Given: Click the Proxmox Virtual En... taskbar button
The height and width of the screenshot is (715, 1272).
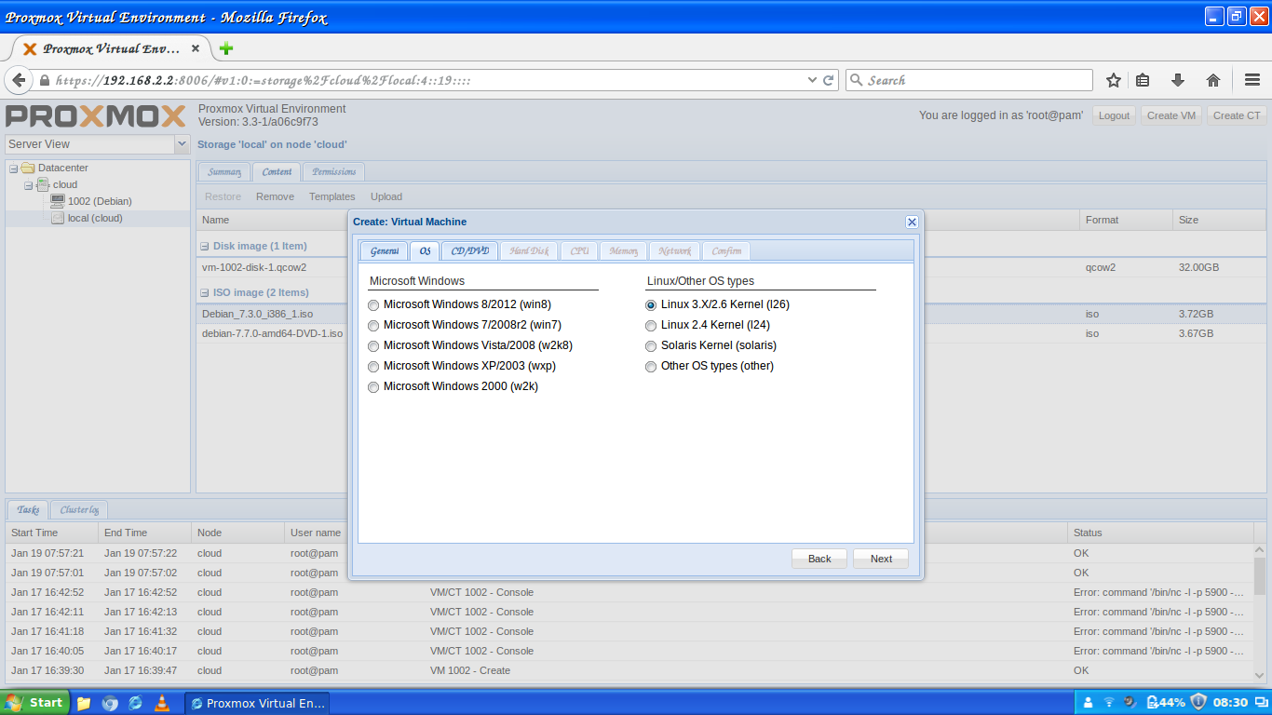Looking at the screenshot, I should click(257, 703).
